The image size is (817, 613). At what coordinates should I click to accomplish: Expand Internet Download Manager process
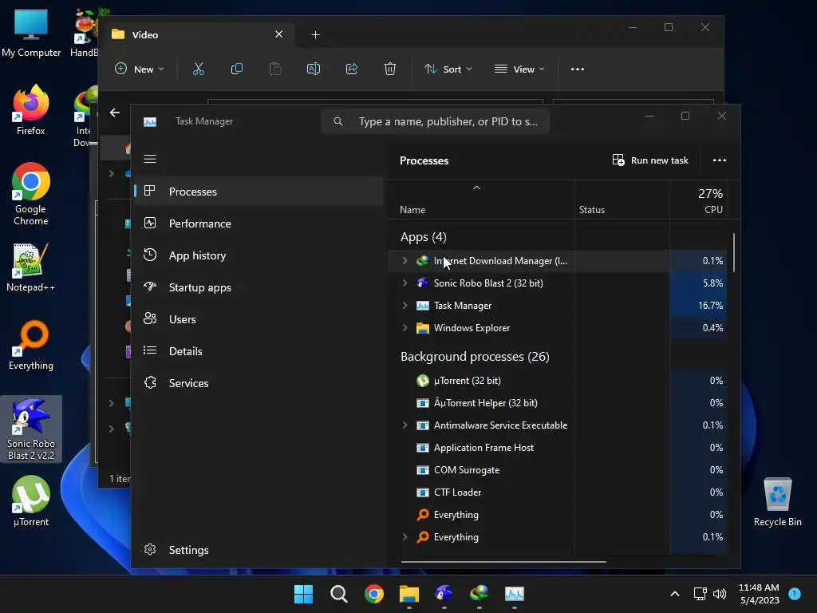pos(405,261)
